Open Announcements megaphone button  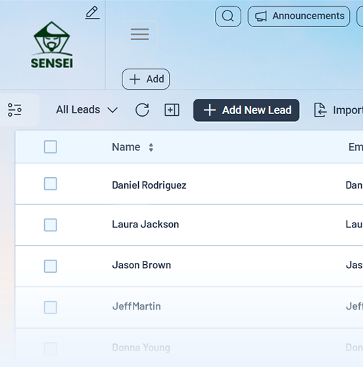(299, 16)
